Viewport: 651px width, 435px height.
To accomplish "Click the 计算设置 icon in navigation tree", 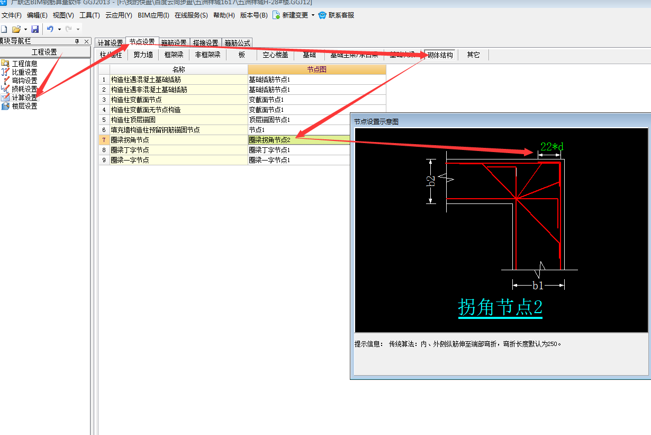I will (x=5, y=97).
